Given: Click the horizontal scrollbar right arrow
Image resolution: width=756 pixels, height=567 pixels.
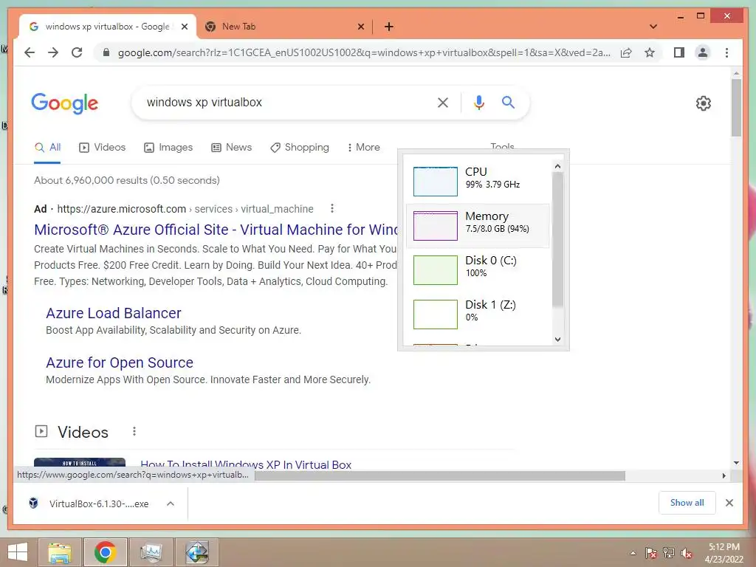Looking at the screenshot, I should pos(724,475).
